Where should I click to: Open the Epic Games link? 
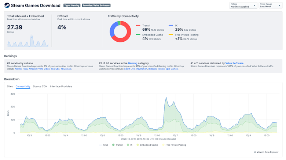172,69
